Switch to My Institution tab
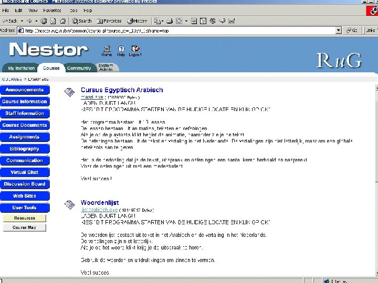 click(21, 68)
